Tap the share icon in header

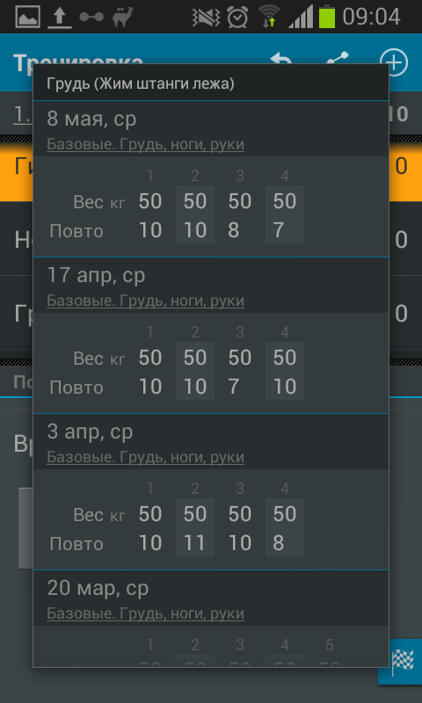pos(338,58)
